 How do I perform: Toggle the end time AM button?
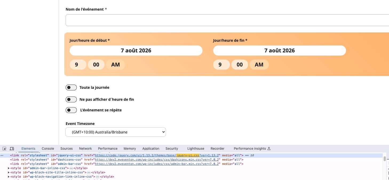[259, 65]
